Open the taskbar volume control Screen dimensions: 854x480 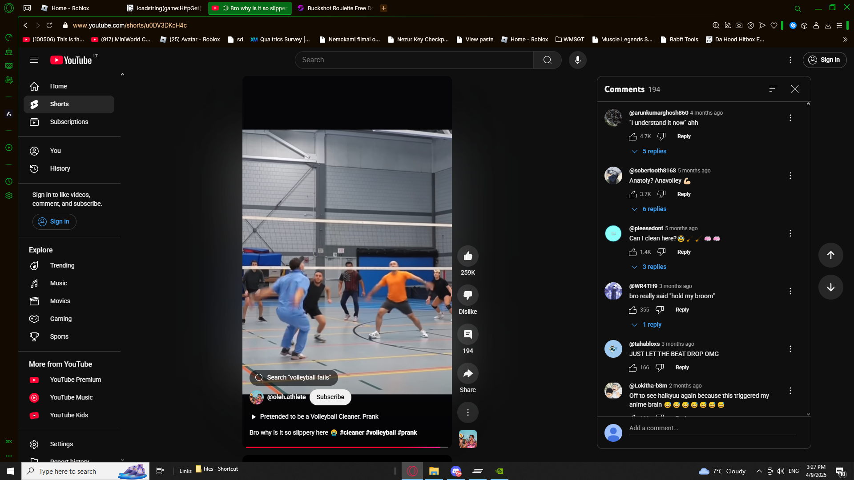780,471
